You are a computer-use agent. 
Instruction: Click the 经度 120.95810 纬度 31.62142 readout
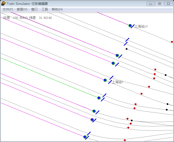[27, 18]
